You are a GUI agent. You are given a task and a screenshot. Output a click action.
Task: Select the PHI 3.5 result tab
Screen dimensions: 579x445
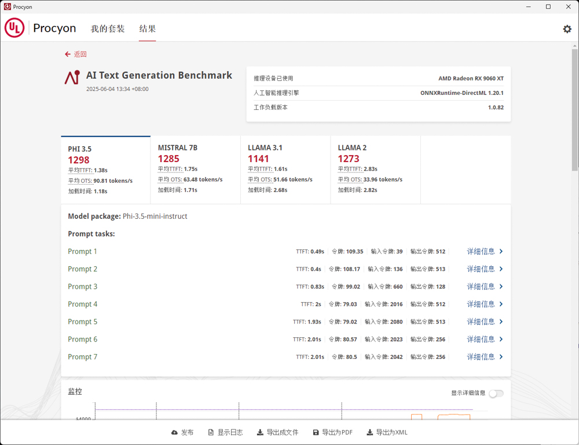click(105, 170)
